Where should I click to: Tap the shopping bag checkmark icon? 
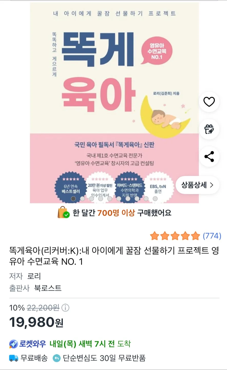coord(63,213)
